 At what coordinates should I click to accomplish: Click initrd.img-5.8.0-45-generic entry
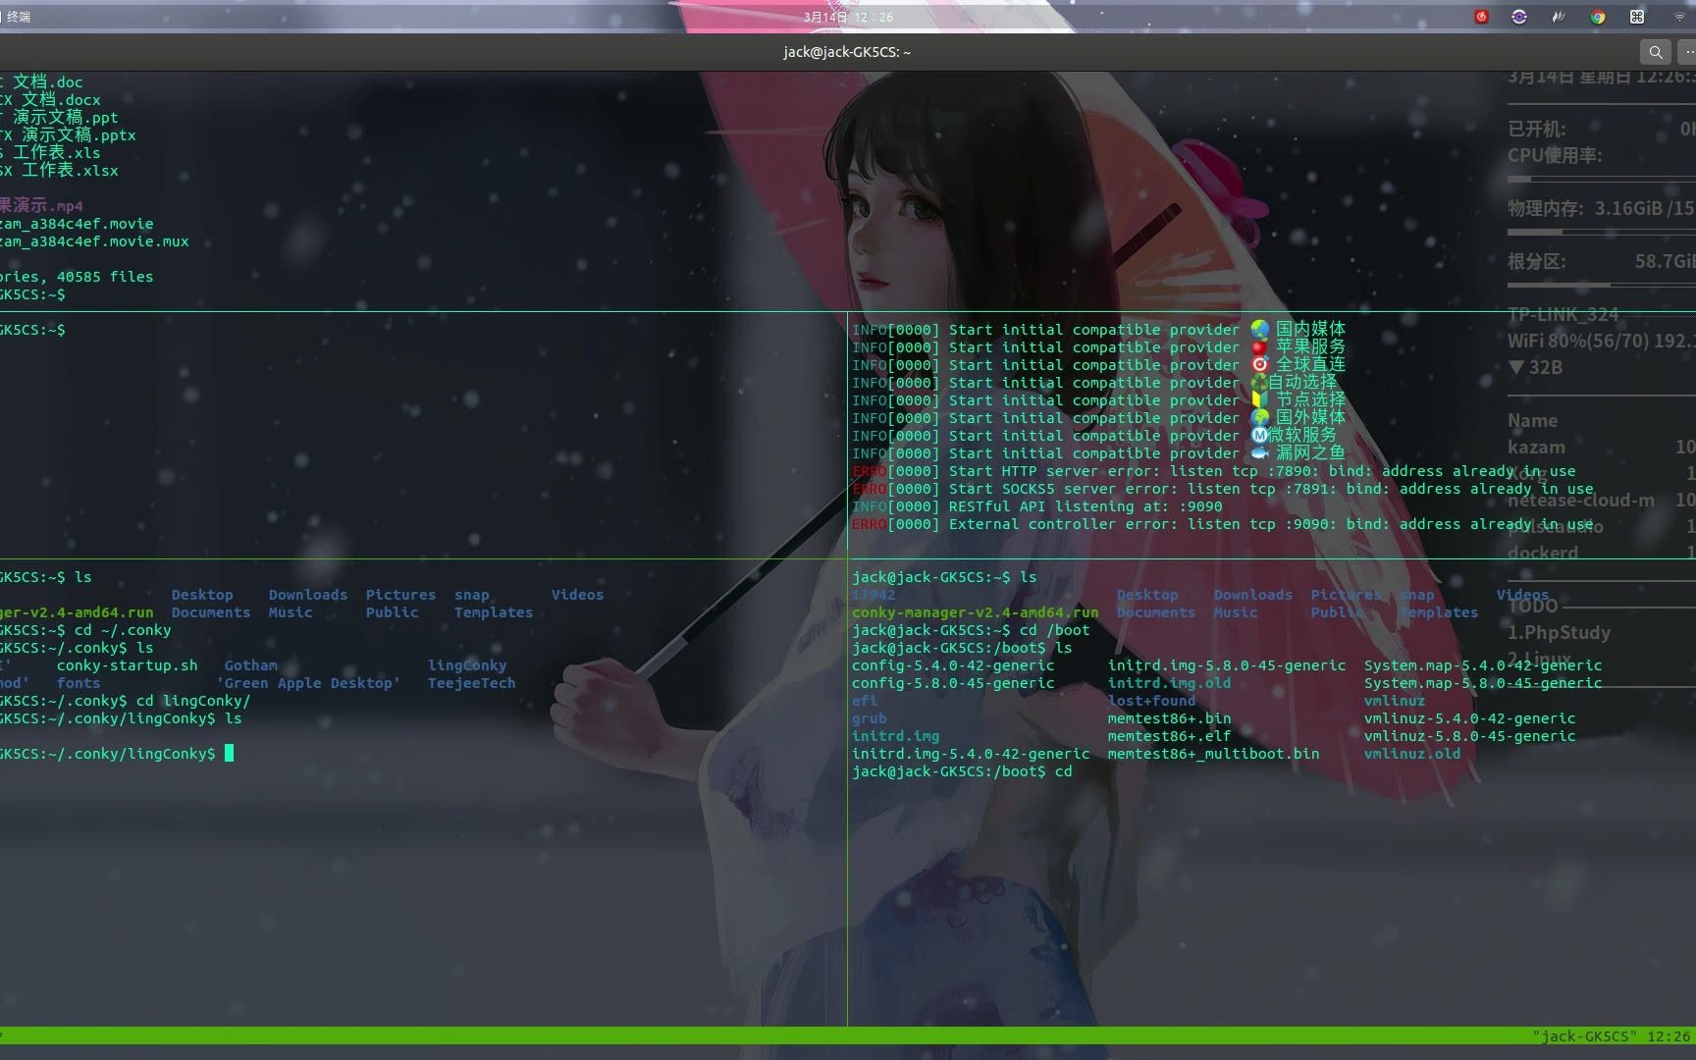(x=1227, y=665)
